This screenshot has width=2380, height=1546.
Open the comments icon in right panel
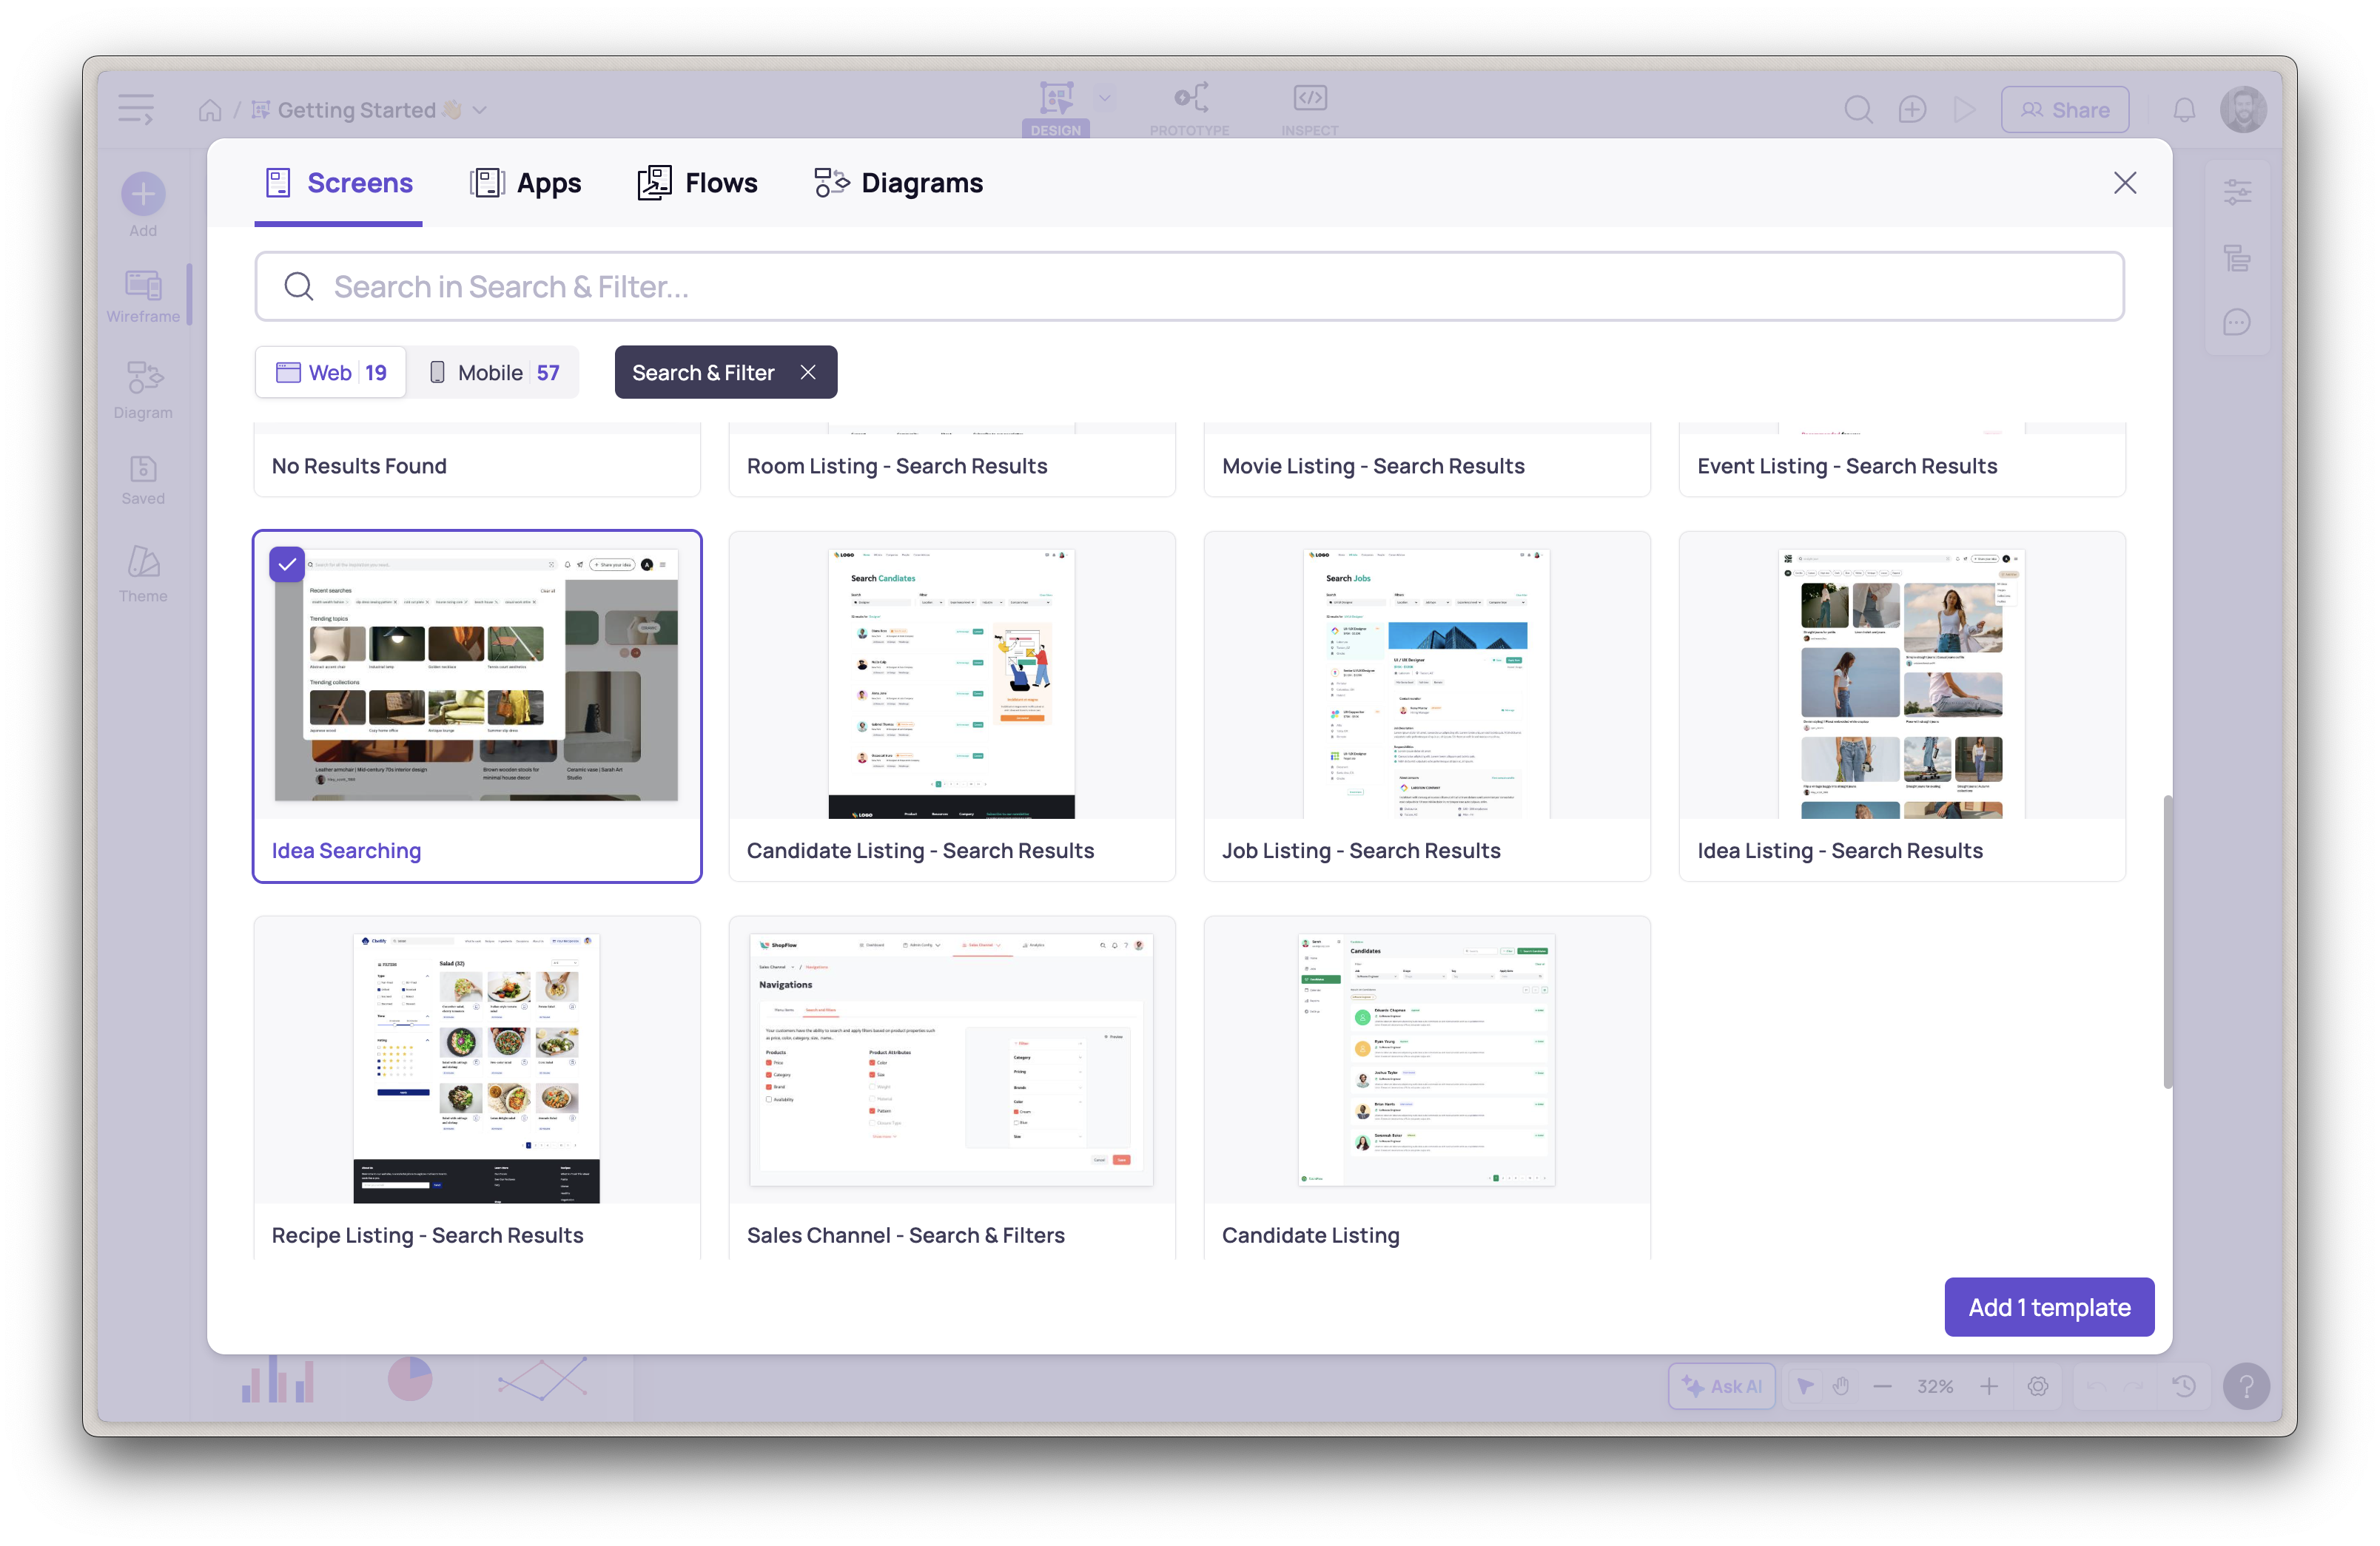[2237, 323]
